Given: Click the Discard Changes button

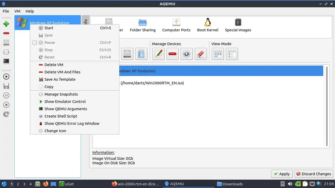Looking at the screenshot, I should (x=314, y=174).
